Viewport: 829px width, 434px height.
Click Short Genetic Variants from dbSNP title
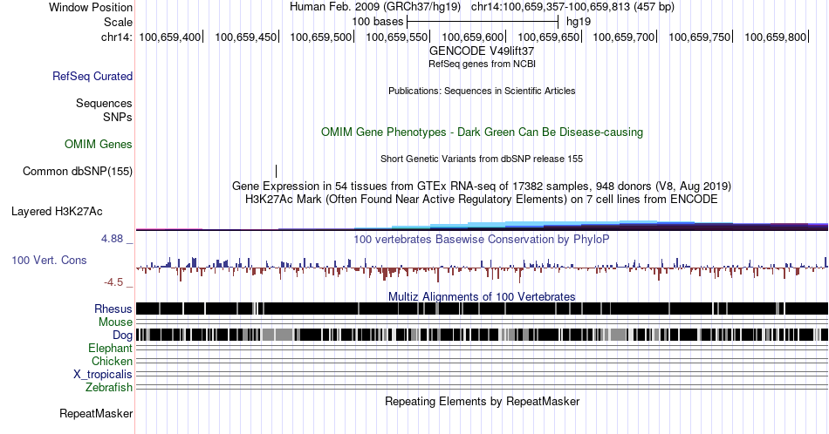coord(482,159)
